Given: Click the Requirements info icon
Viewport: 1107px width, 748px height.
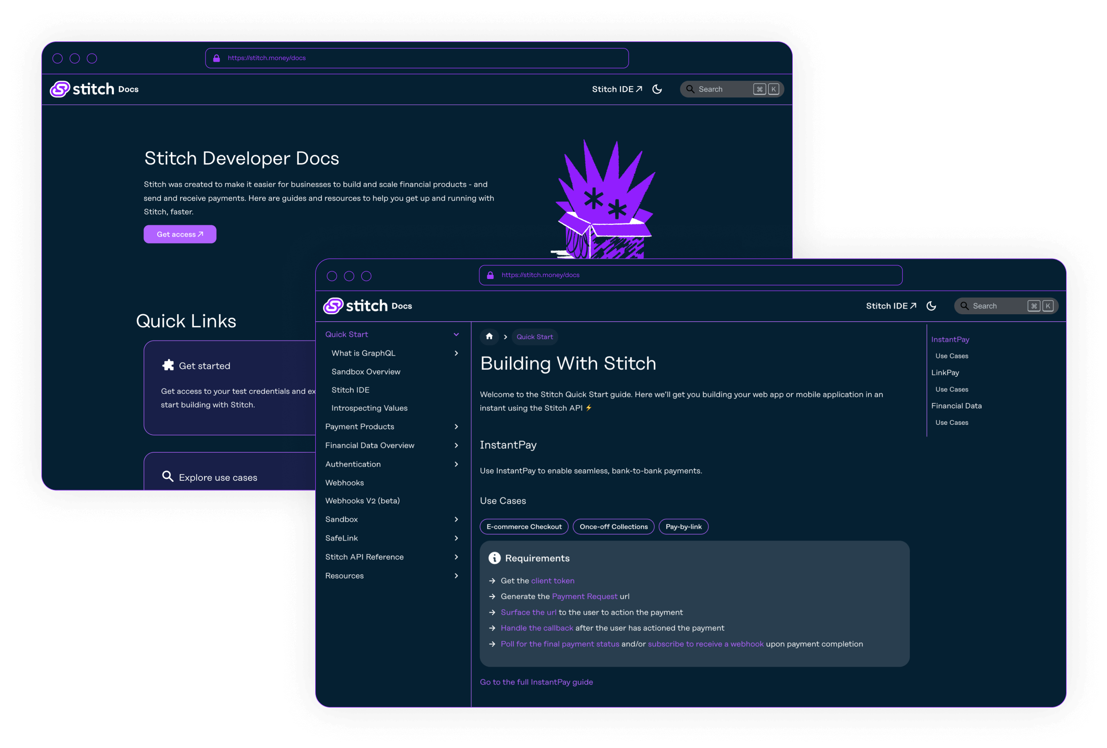Looking at the screenshot, I should tap(494, 558).
